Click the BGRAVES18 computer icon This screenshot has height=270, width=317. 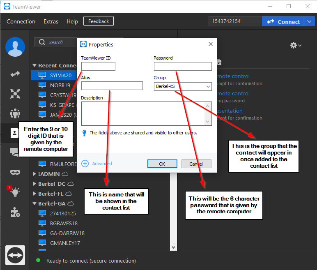pos(42,223)
